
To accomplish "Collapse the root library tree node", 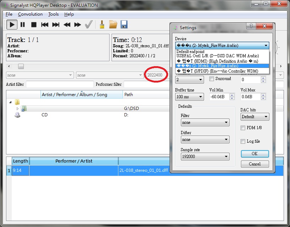I will coord(10,102).
